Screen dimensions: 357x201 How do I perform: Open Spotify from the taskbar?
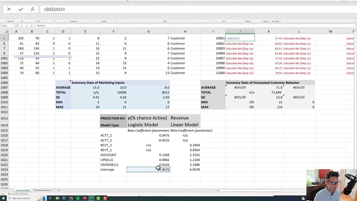(x=78, y=198)
